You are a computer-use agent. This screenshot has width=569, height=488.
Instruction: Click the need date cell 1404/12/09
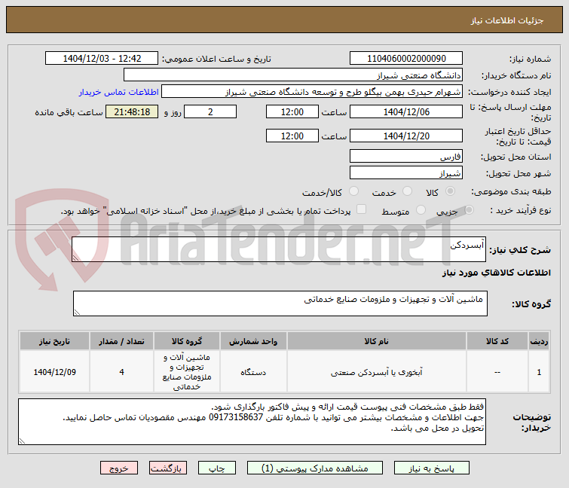tap(54, 372)
